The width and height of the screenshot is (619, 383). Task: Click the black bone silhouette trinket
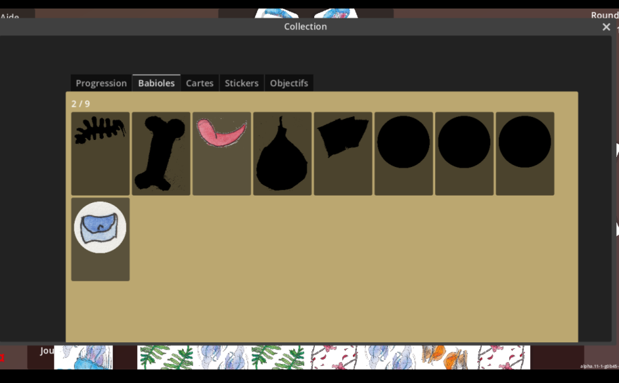(x=161, y=153)
